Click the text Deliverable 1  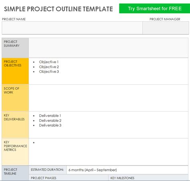coord(50,115)
